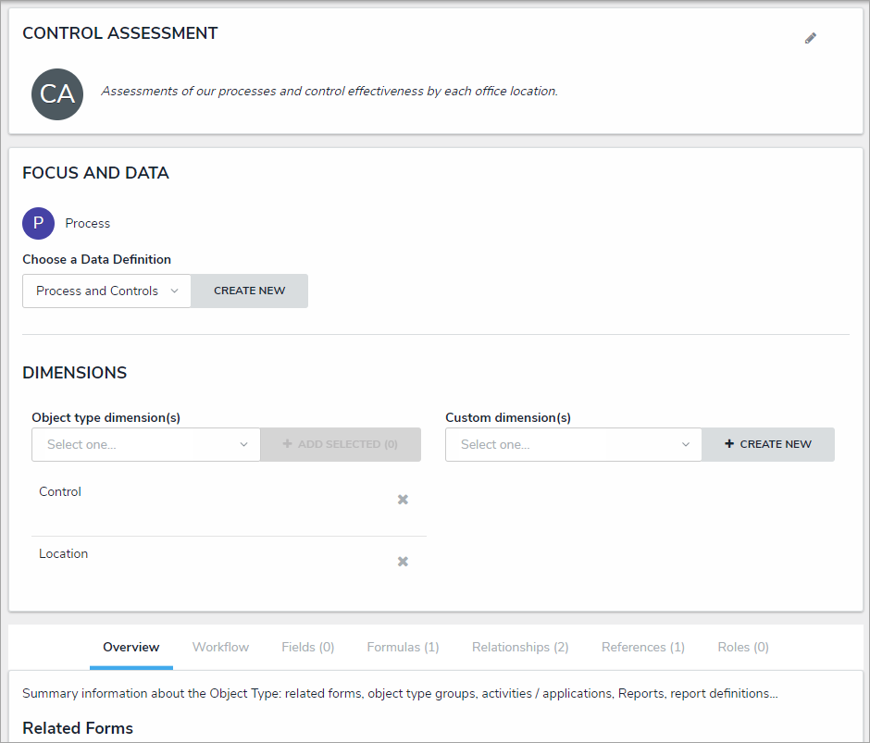Open the Process and Controls dropdown
The width and height of the screenshot is (870, 743).
106,291
